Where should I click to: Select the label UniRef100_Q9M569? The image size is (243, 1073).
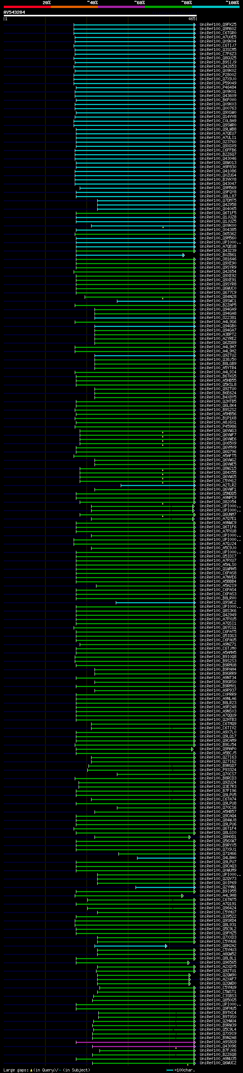218,188
